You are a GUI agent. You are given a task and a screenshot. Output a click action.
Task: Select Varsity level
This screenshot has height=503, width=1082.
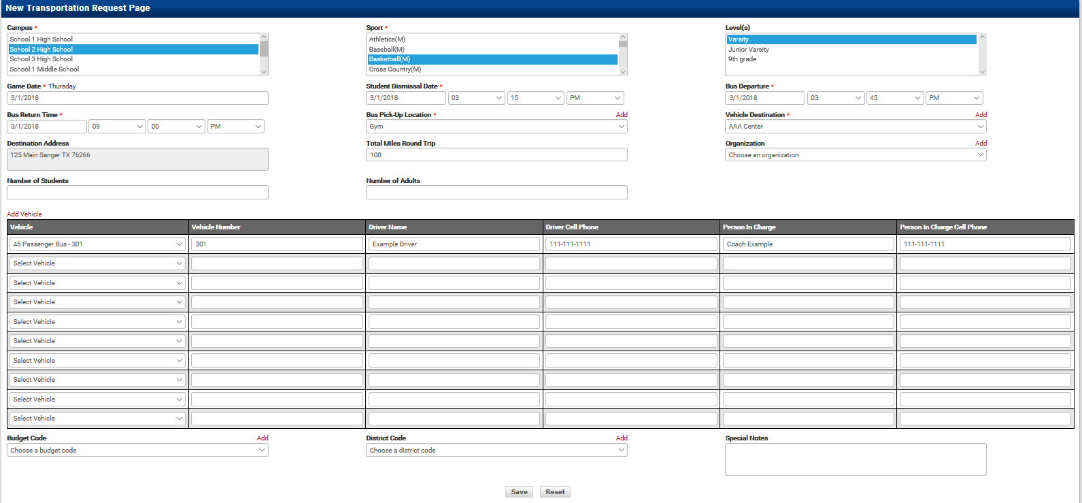(851, 39)
